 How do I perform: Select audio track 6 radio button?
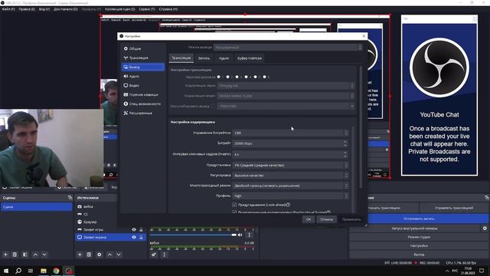[265, 77]
